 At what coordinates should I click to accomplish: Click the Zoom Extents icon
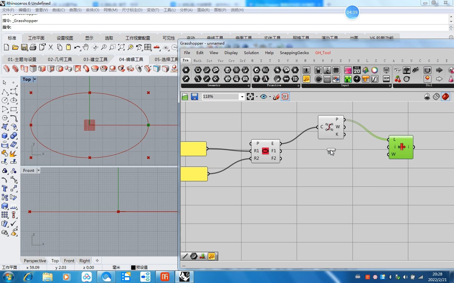(x=121, y=47)
